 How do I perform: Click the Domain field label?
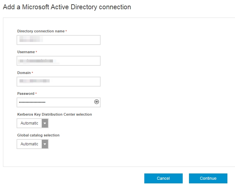(x=24, y=73)
